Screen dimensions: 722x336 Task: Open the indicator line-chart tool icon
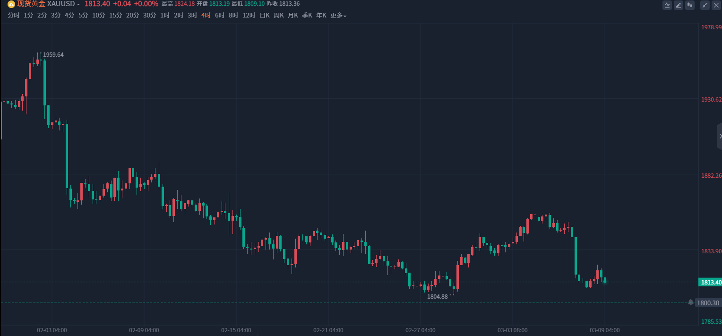(x=667, y=5)
